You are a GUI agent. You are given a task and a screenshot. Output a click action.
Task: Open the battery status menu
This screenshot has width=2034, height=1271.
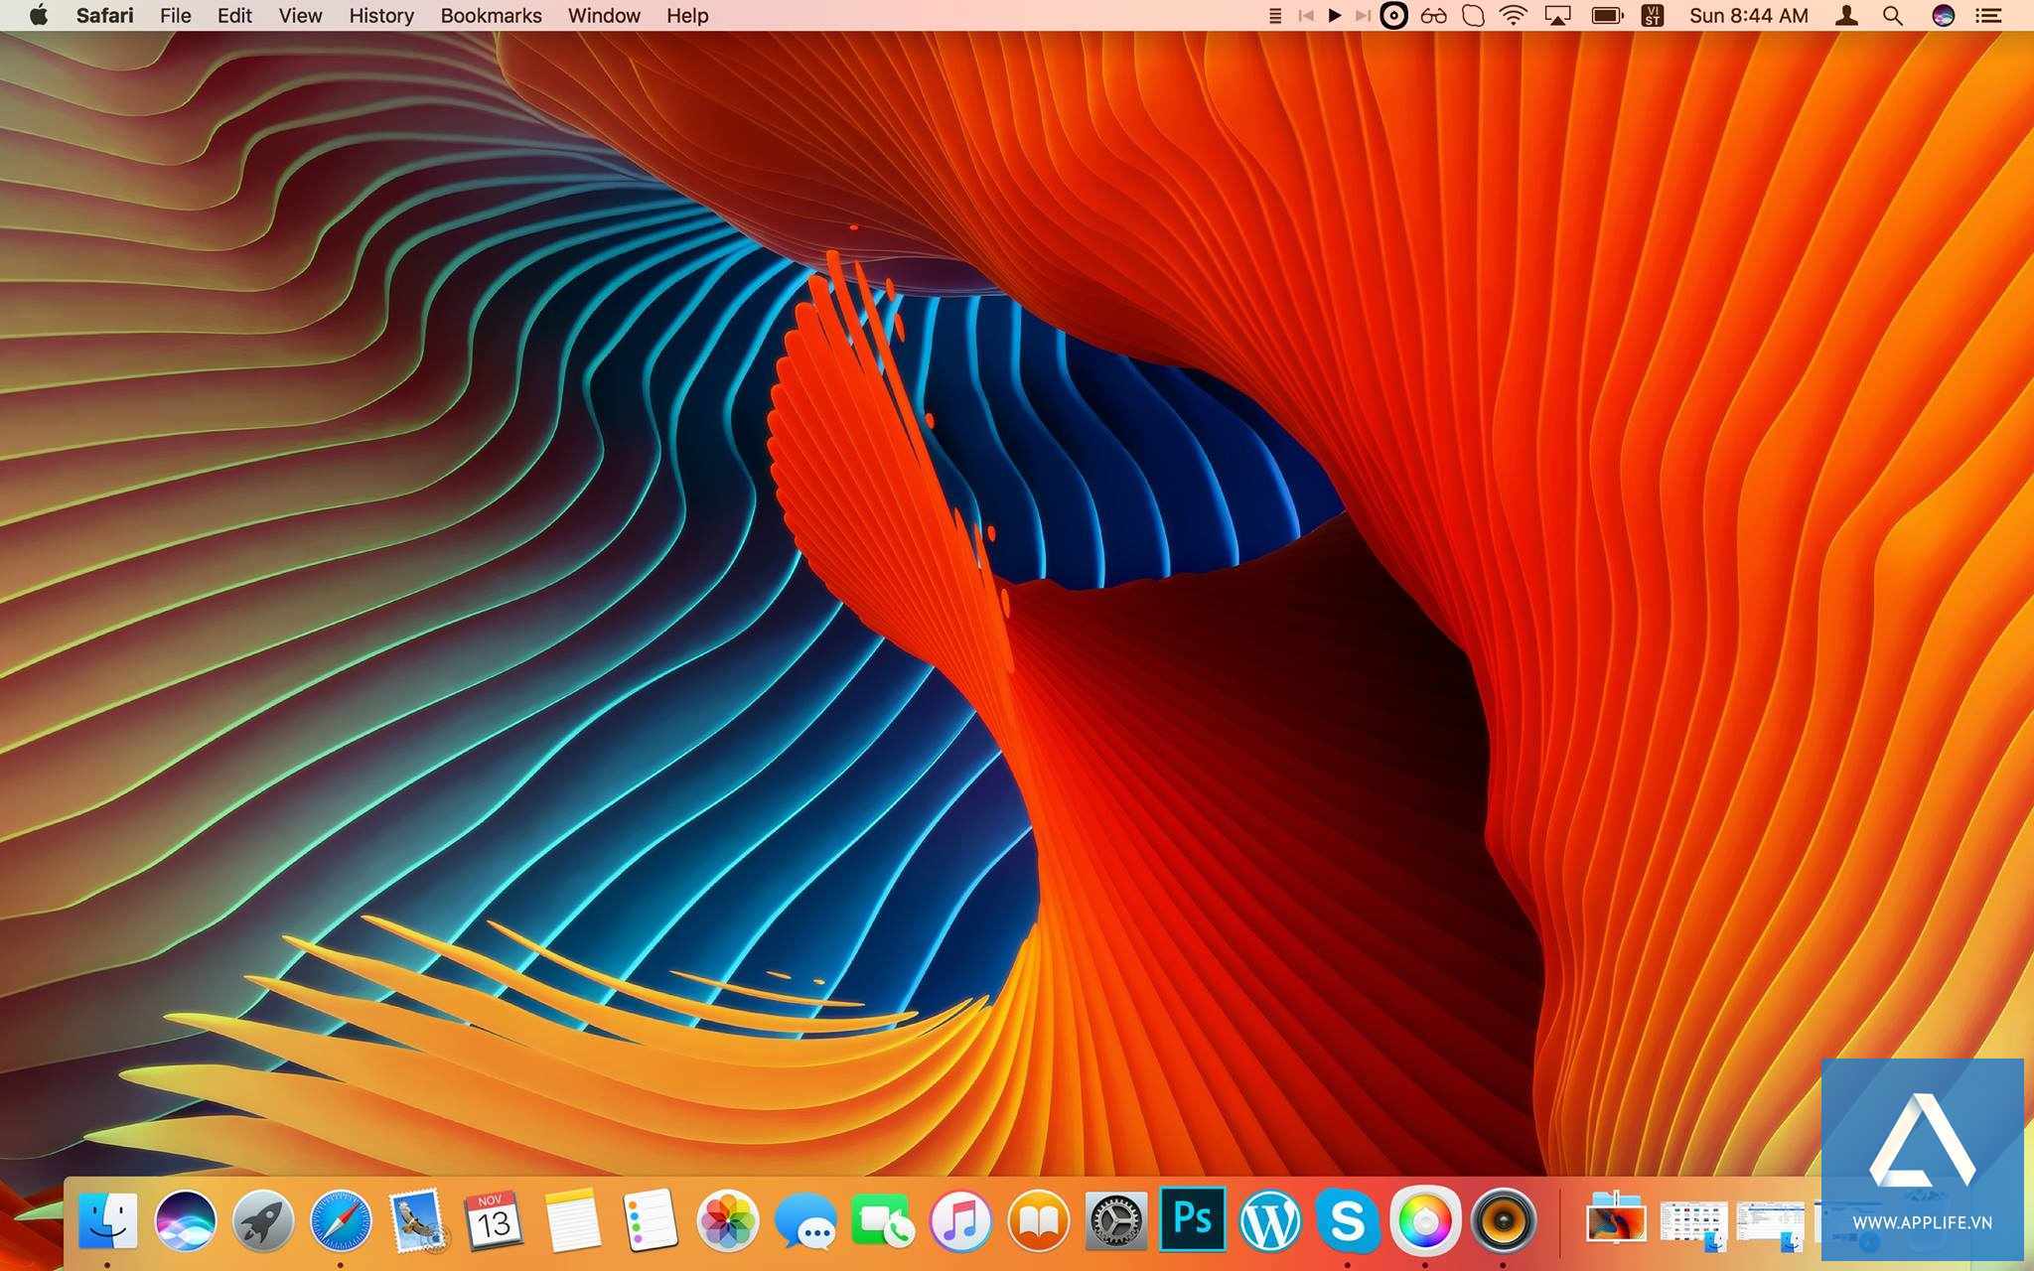coord(1607,16)
